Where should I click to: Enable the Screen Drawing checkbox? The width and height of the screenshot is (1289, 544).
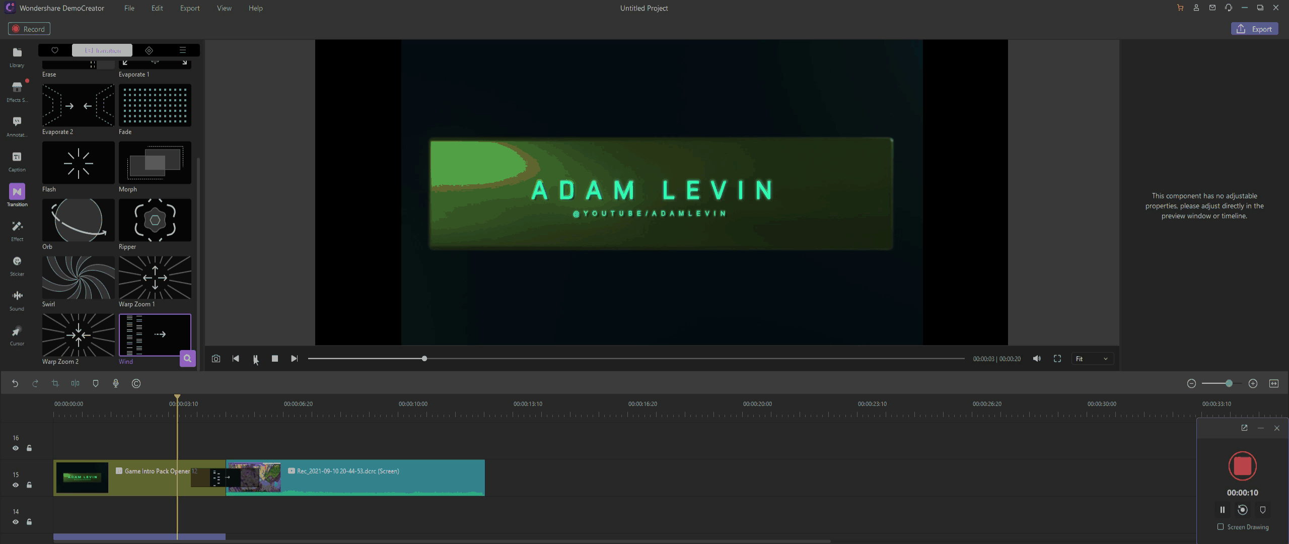1221,527
